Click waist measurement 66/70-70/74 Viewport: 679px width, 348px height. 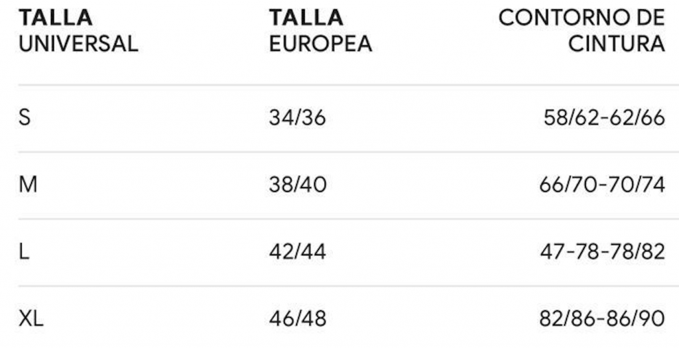click(x=602, y=185)
